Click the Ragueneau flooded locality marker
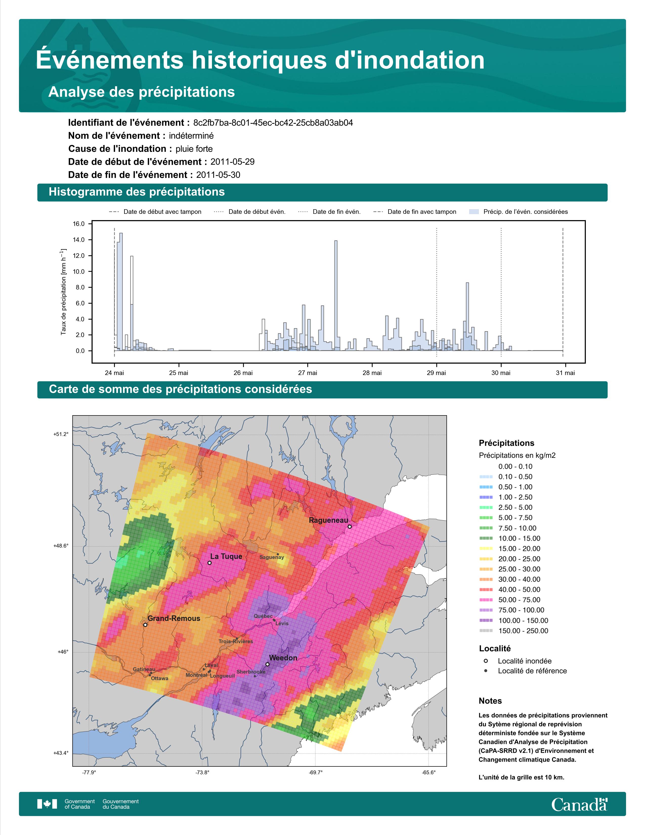This screenshot has height=835, width=645. pos(349,527)
